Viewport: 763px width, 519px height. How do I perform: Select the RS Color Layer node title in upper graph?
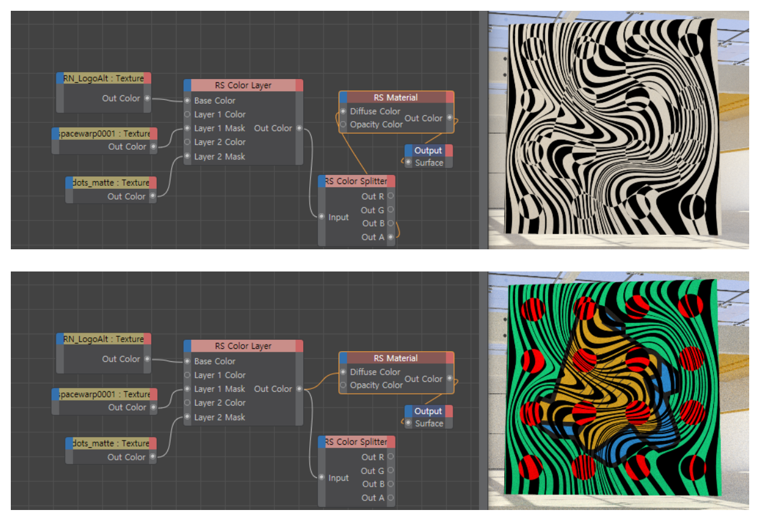tap(243, 85)
